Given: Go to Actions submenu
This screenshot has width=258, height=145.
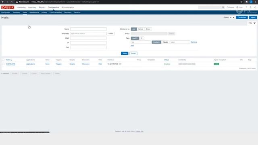Looking at the screenshot, I should click(x=44, y=12).
